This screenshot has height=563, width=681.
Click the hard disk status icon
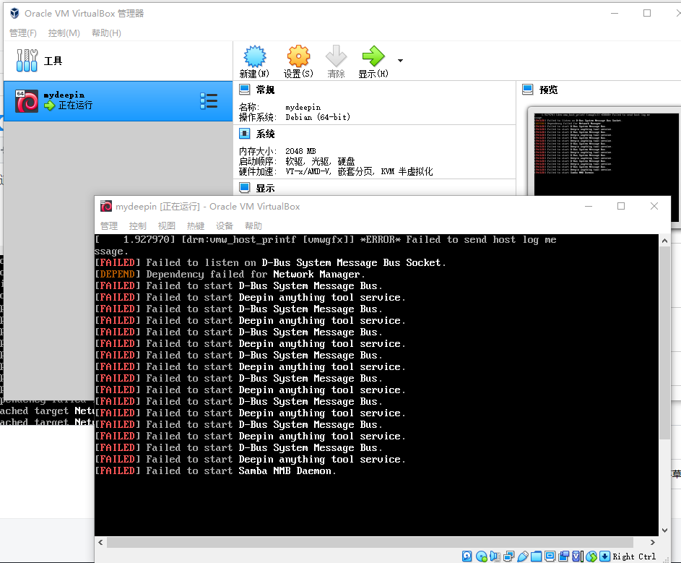coord(467,556)
